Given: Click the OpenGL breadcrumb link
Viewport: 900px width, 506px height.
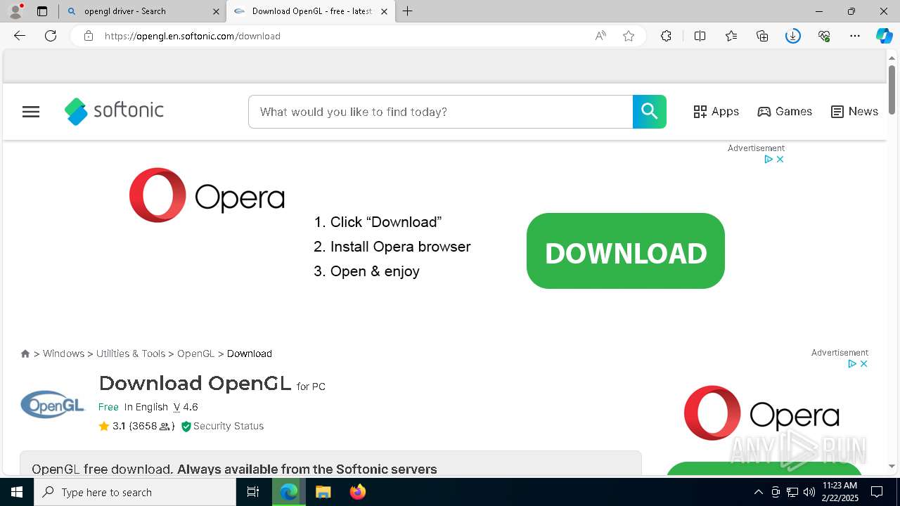Looking at the screenshot, I should click(x=195, y=353).
